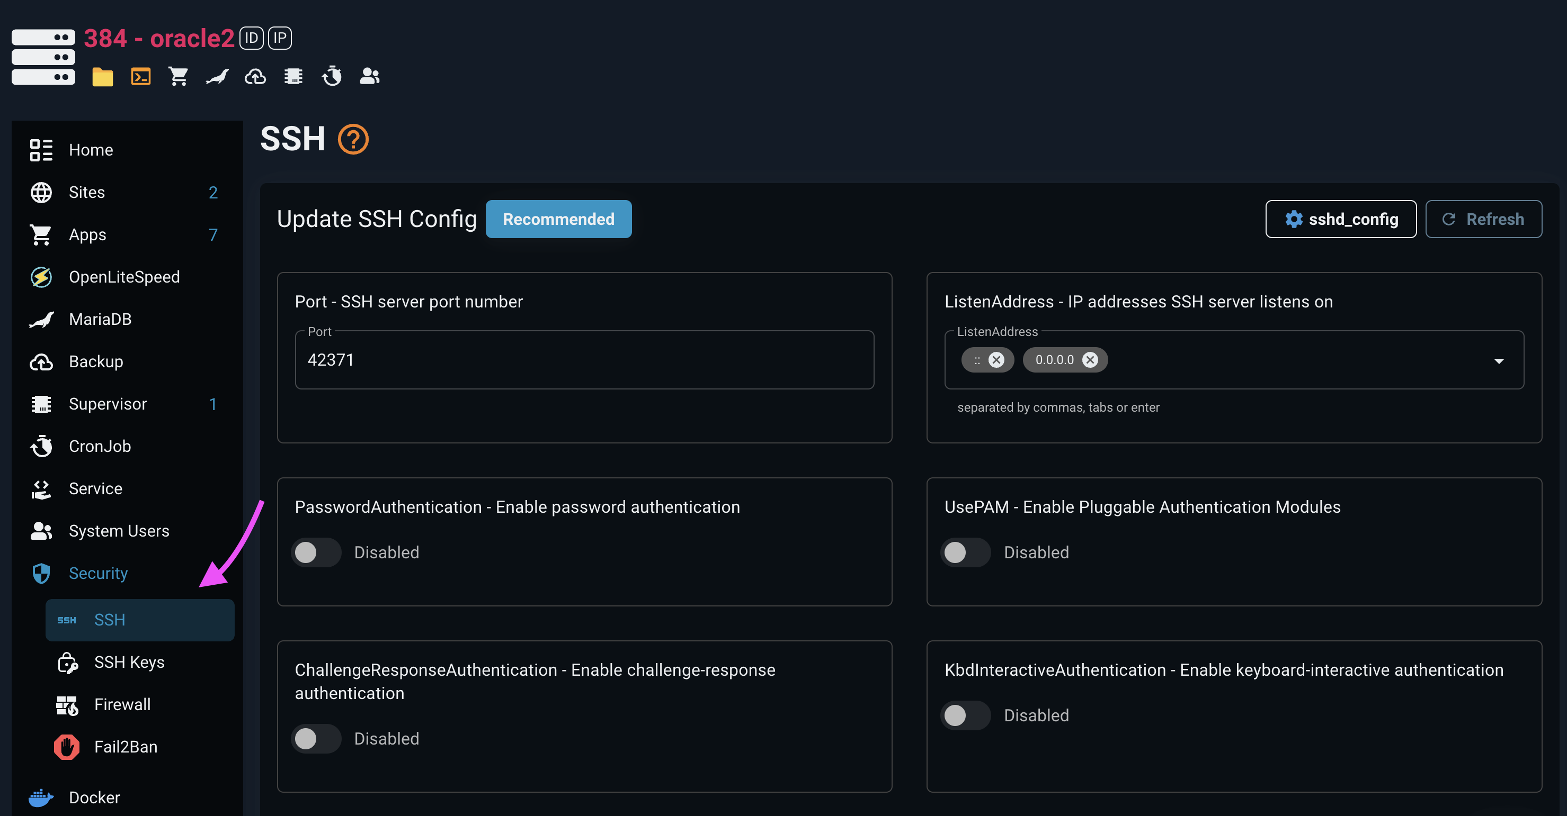
Task: Open the SSH help question mark
Action: [x=353, y=139]
